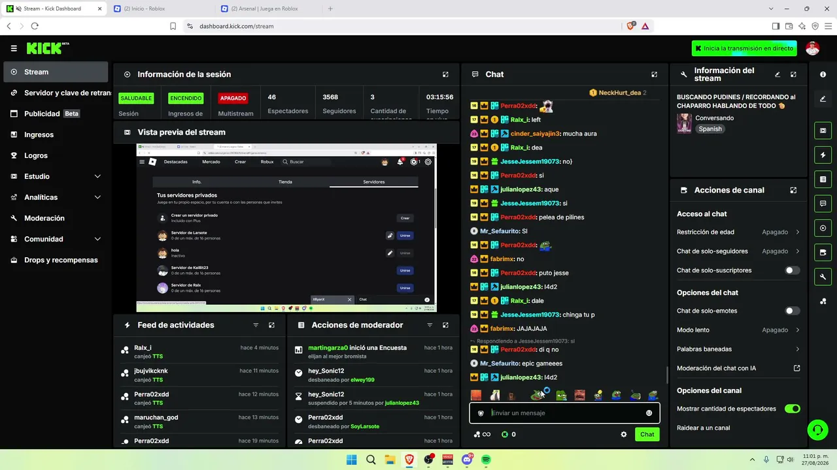Open filter menu for Acciones de moderador
The width and height of the screenshot is (837, 470).
(x=430, y=325)
